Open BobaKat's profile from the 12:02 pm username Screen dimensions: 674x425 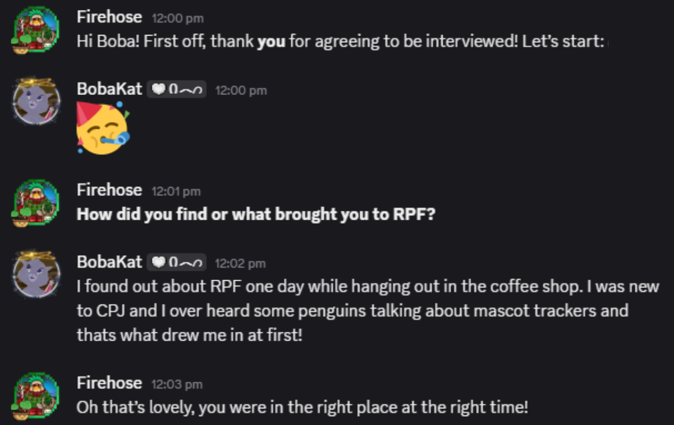click(109, 262)
